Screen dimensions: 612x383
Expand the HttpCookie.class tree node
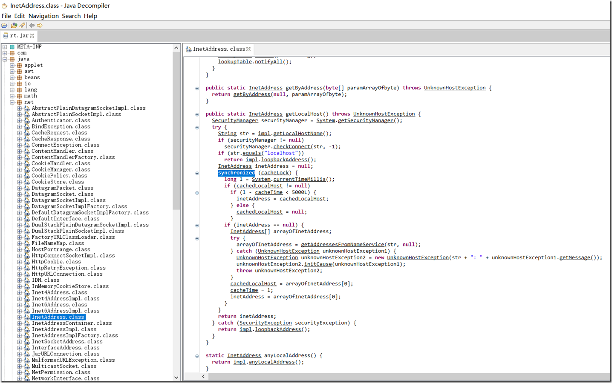[x=20, y=262]
